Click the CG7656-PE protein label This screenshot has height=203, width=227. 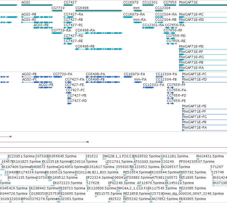[x=176, y=101]
